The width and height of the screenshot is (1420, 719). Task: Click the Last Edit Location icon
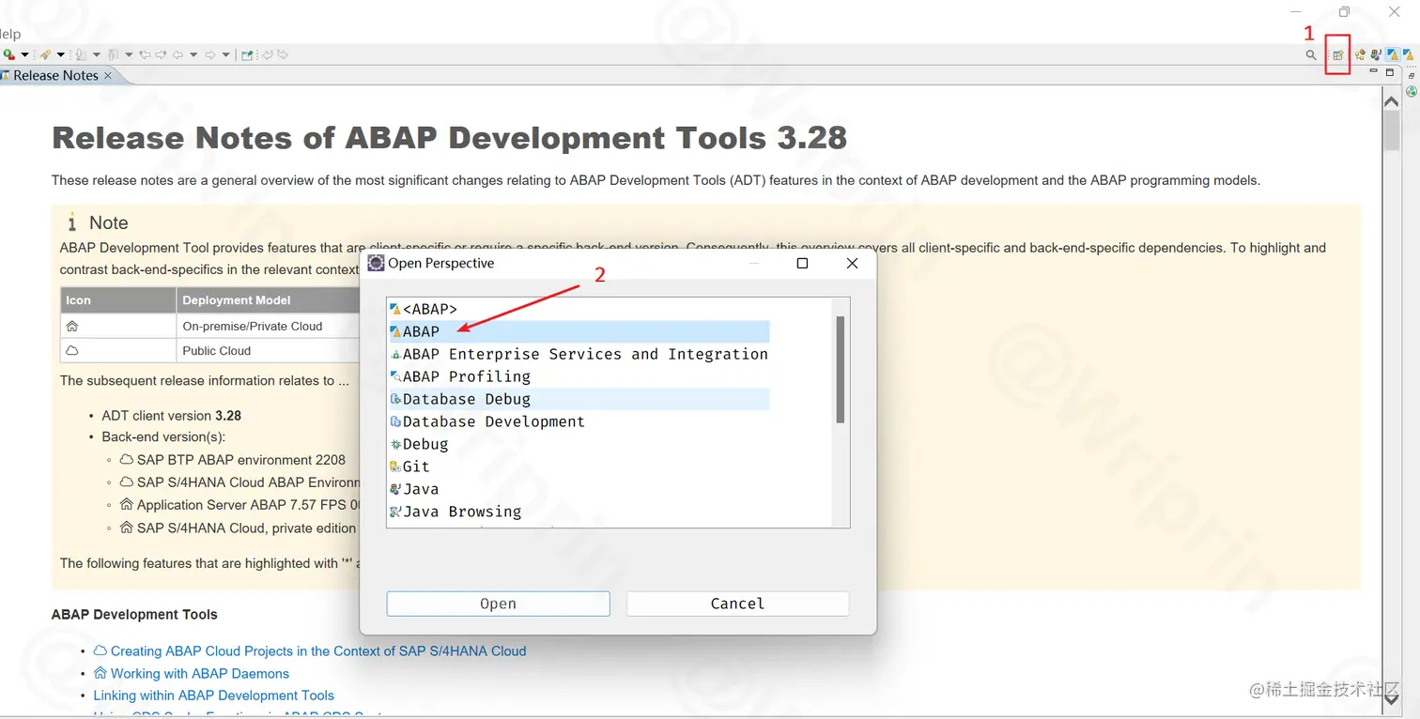point(145,54)
